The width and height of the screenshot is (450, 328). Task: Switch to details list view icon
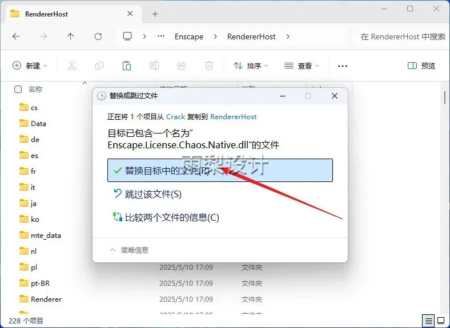(x=428, y=321)
